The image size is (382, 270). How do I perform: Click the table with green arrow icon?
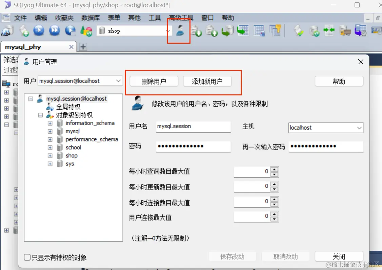tap(243, 31)
